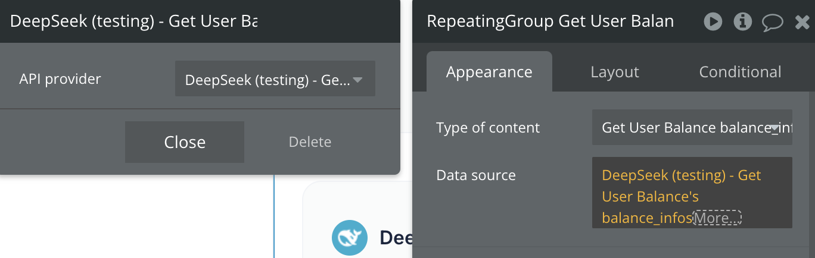The image size is (815, 258).
Task: Click the Type of content label
Action: pos(488,128)
